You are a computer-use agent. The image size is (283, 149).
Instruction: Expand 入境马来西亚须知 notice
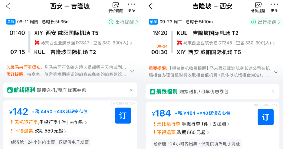coord(132,71)
